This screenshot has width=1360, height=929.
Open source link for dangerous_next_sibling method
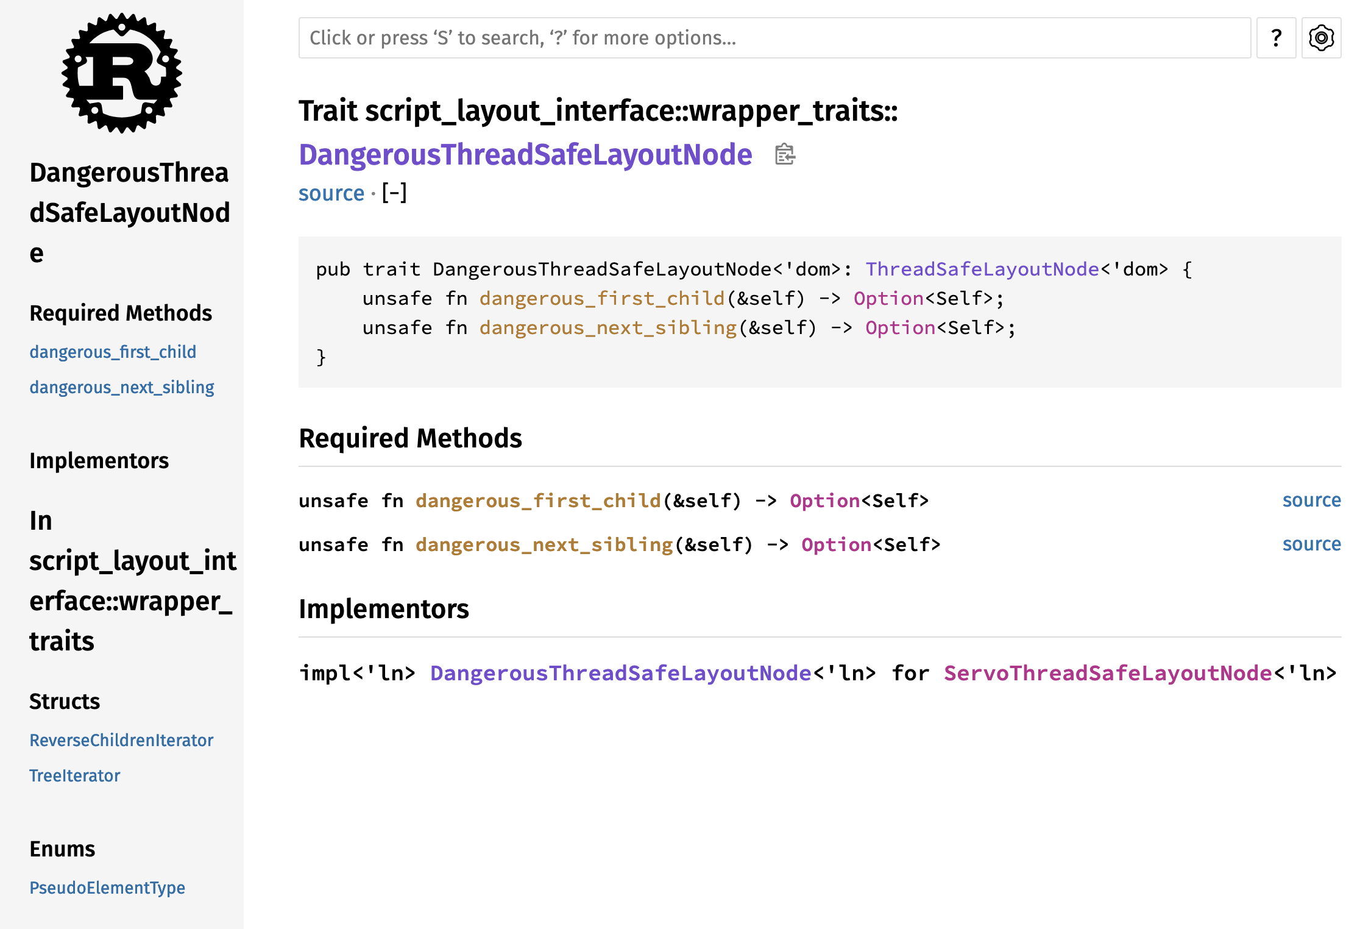tap(1311, 544)
